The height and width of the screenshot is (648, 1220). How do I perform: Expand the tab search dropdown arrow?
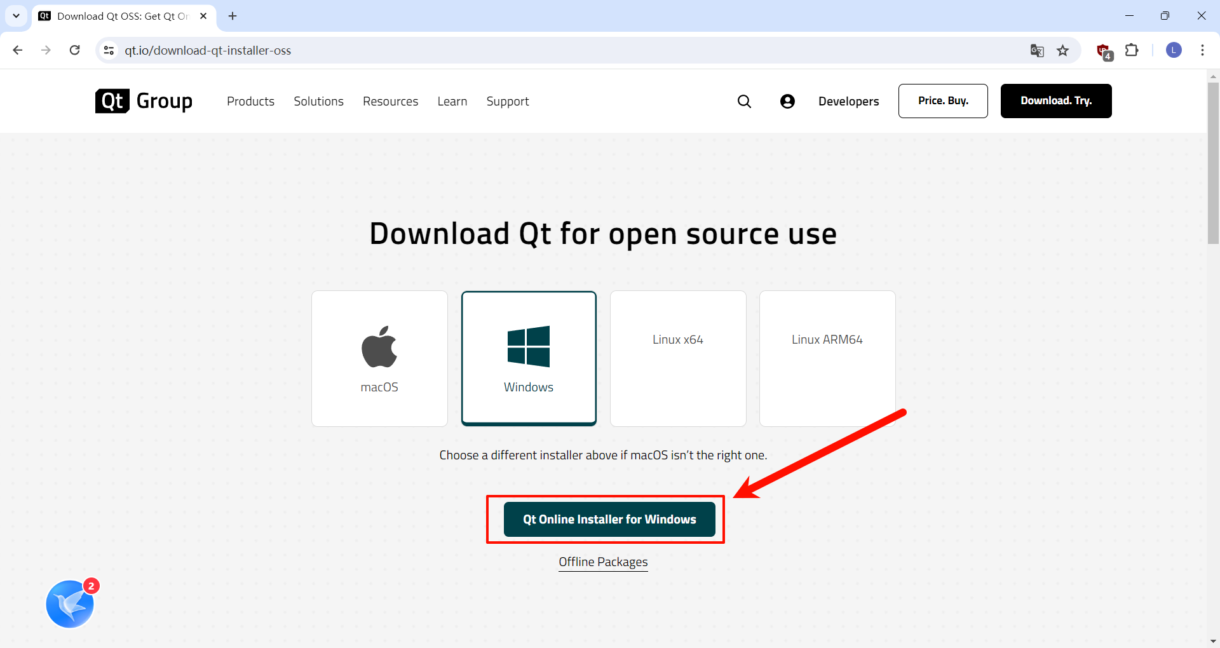[x=16, y=16]
